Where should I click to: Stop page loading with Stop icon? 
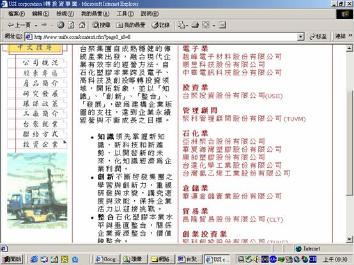point(61,25)
